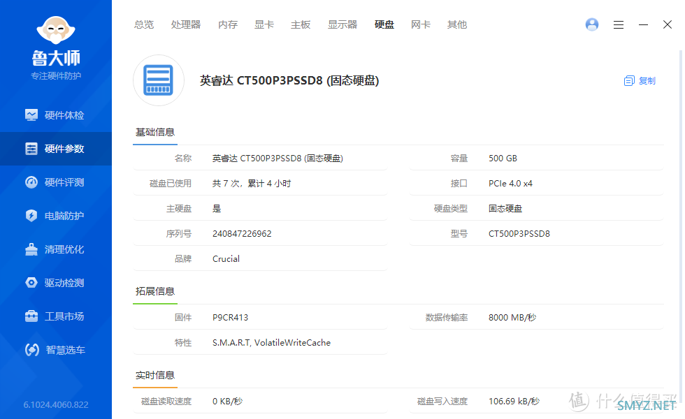Select the 硬件参数 sidebar icon
The image size is (685, 419).
31,148
